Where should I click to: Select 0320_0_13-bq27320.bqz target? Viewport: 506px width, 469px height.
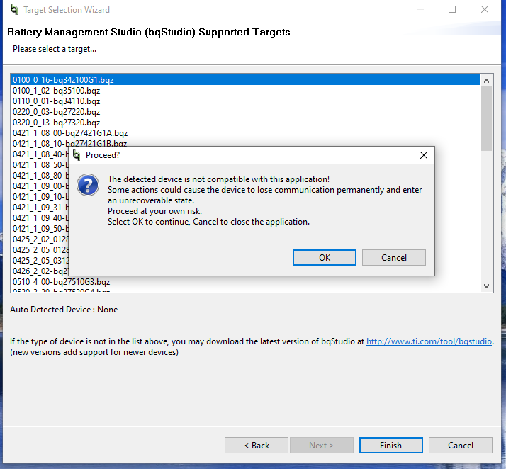pyautogui.click(x=246, y=123)
